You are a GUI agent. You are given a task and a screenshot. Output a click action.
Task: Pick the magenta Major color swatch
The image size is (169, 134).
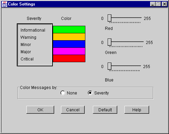click(x=69, y=51)
